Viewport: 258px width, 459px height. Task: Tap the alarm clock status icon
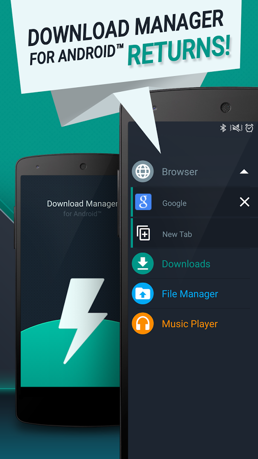click(249, 127)
